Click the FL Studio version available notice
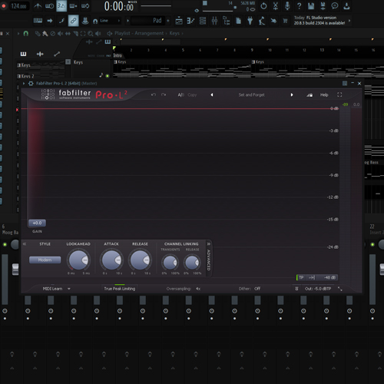The height and width of the screenshot is (384, 384). pos(319,20)
